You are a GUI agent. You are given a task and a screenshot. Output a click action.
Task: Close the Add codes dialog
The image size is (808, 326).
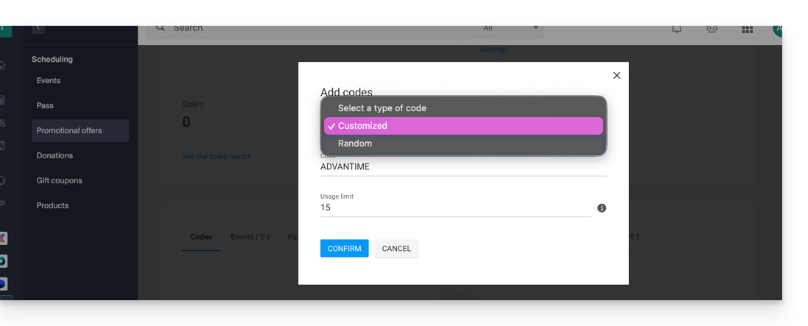point(616,76)
